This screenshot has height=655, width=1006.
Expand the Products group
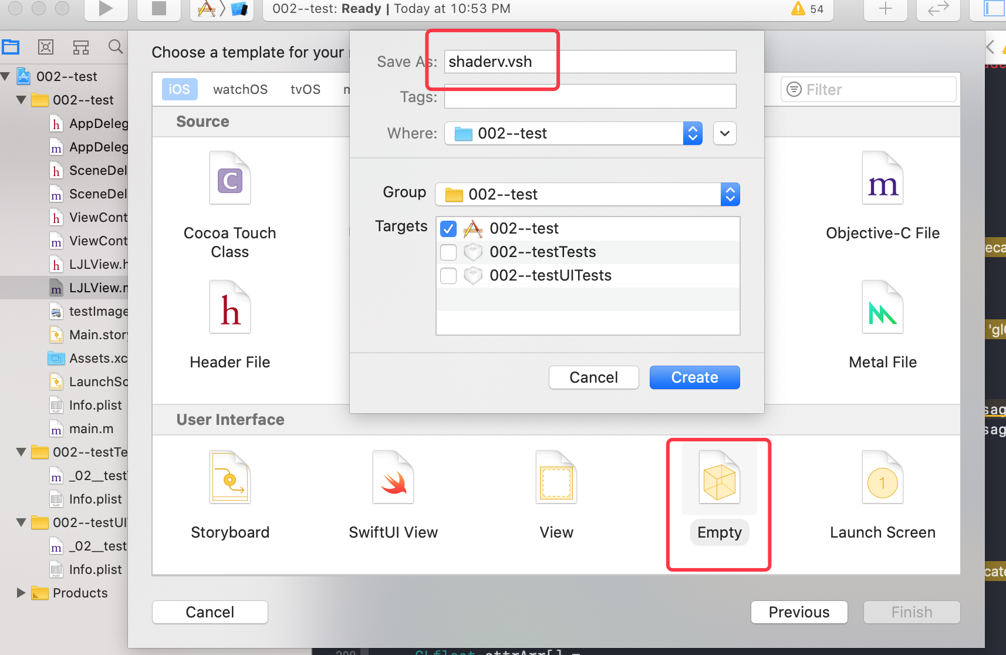coord(21,593)
